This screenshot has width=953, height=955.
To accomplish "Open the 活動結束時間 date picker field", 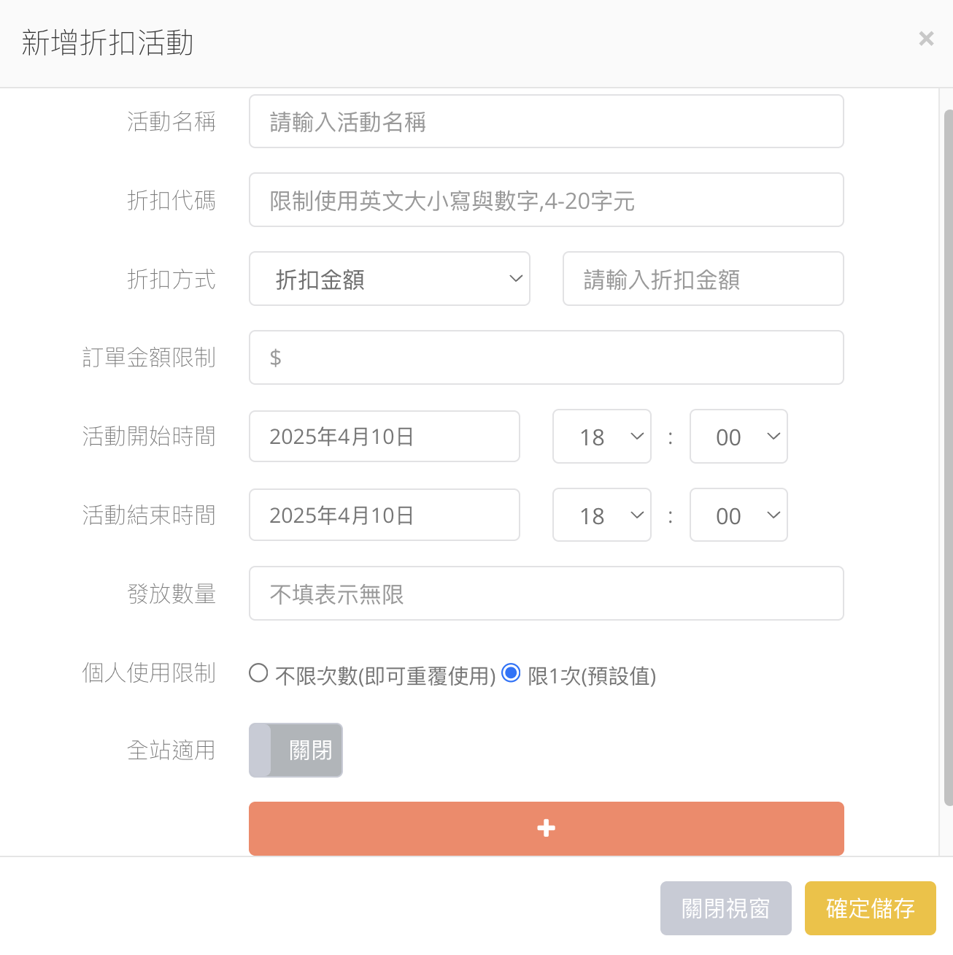I will pyautogui.click(x=385, y=515).
